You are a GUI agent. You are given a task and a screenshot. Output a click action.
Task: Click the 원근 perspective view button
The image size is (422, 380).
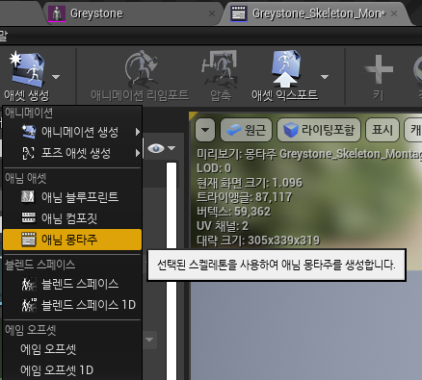coord(247,130)
